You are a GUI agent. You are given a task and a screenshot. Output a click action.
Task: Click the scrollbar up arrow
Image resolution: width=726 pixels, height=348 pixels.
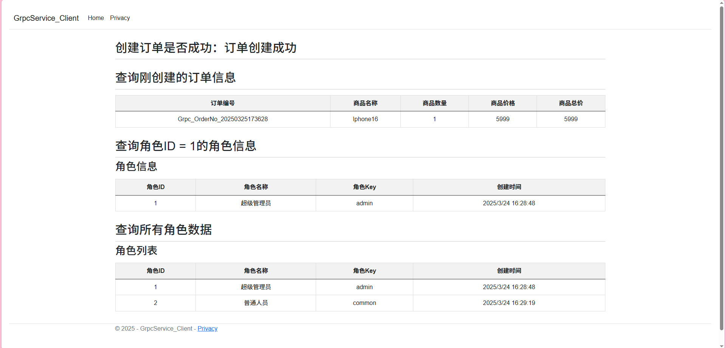[722, 3]
